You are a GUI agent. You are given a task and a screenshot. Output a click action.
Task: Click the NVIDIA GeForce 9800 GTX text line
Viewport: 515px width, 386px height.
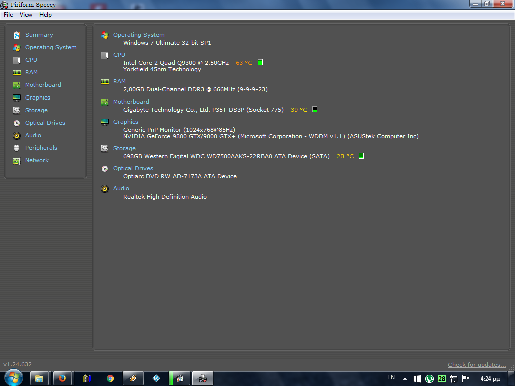[x=271, y=136]
